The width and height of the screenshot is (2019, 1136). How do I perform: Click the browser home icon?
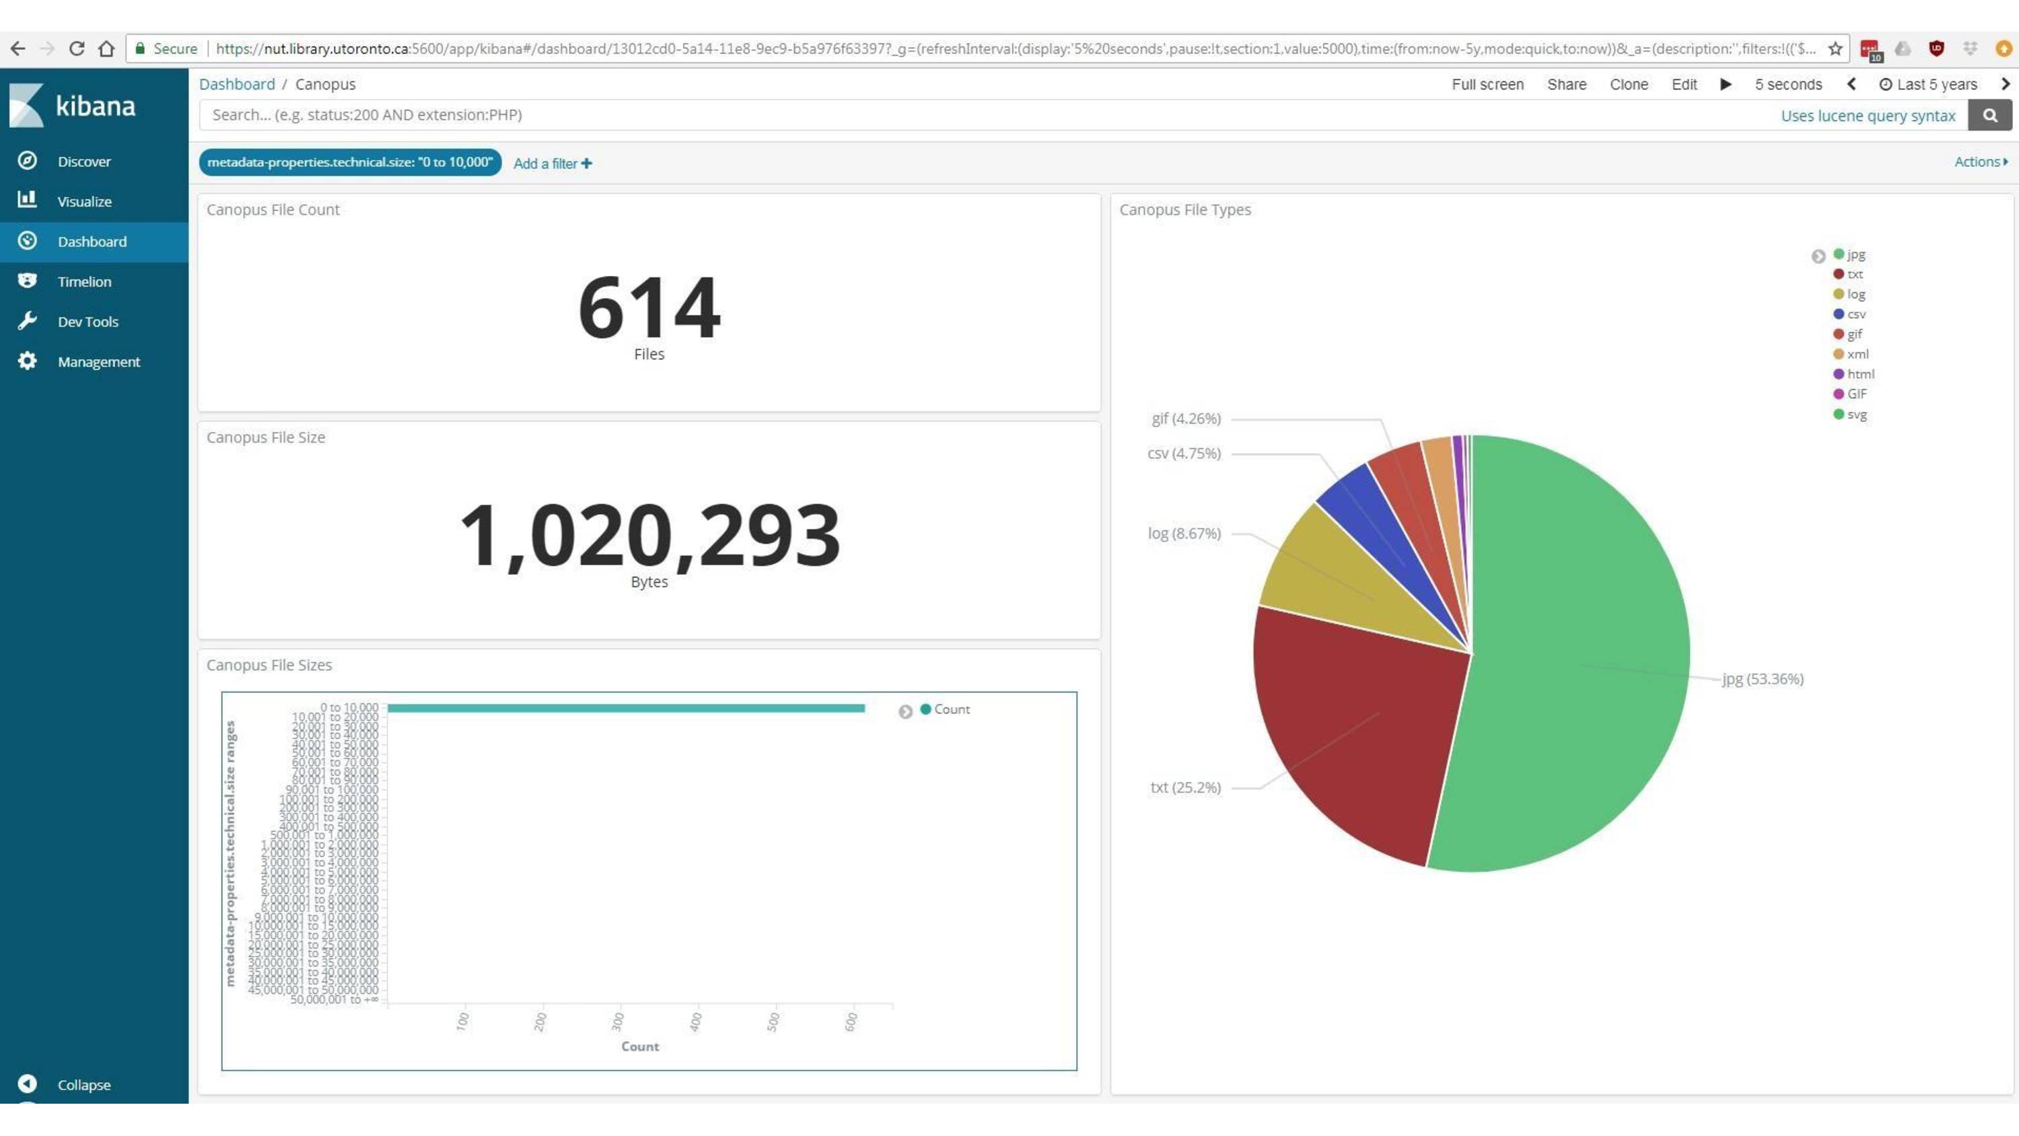pyautogui.click(x=106, y=48)
